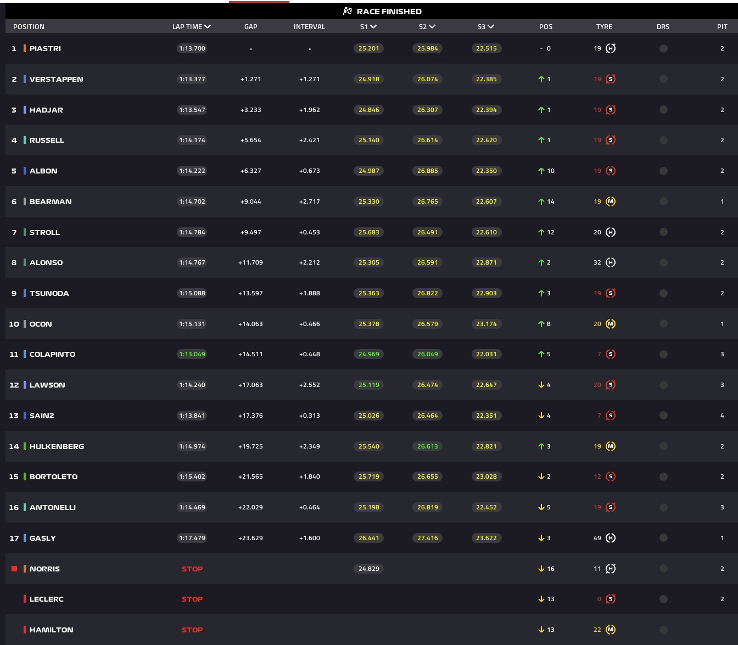The image size is (738, 645).
Task: Click Hulkenberg's green S2 time 26.613
Action: (427, 446)
